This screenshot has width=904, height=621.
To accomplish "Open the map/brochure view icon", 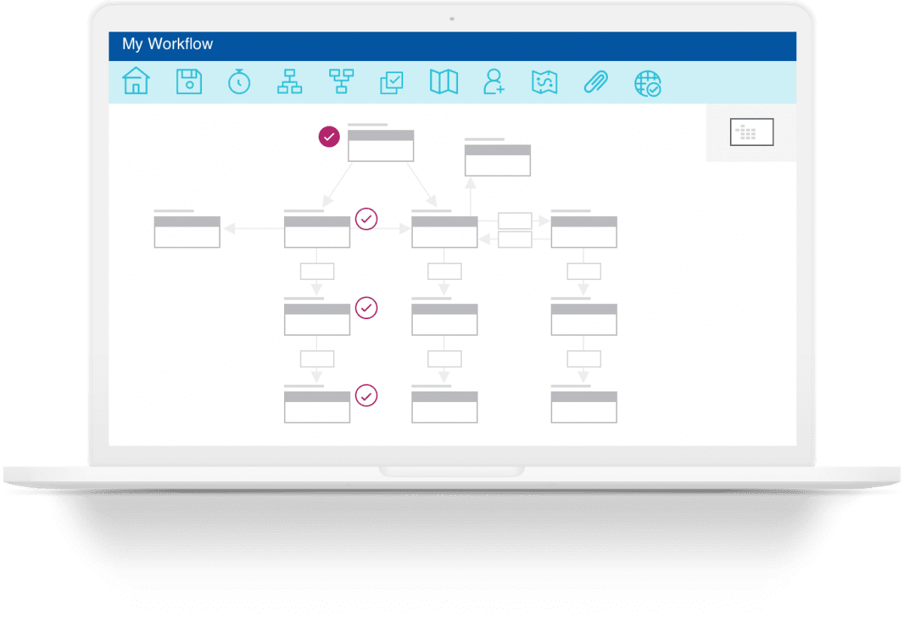I will pyautogui.click(x=443, y=83).
